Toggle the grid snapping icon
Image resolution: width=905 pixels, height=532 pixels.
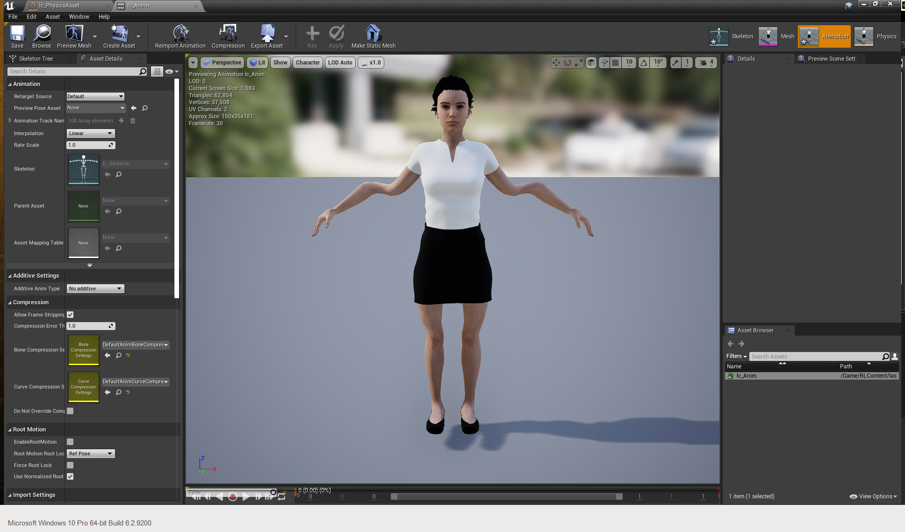point(616,63)
